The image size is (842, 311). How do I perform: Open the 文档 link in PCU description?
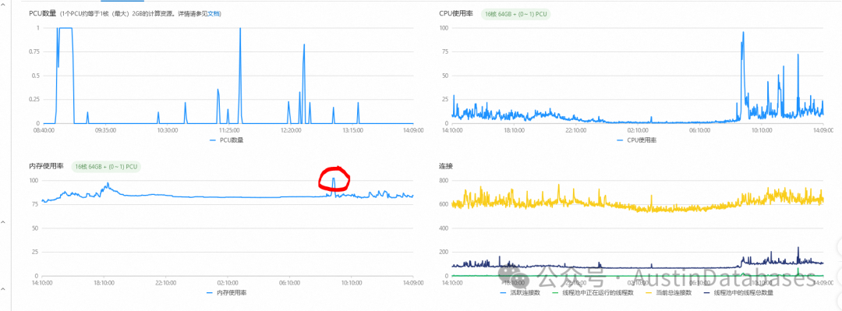214,13
